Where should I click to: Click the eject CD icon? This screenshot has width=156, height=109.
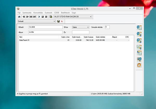click(19, 17)
